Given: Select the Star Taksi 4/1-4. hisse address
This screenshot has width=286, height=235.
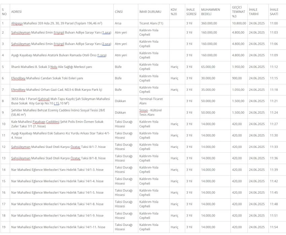Looking at the screenshot, I should 61,135.
